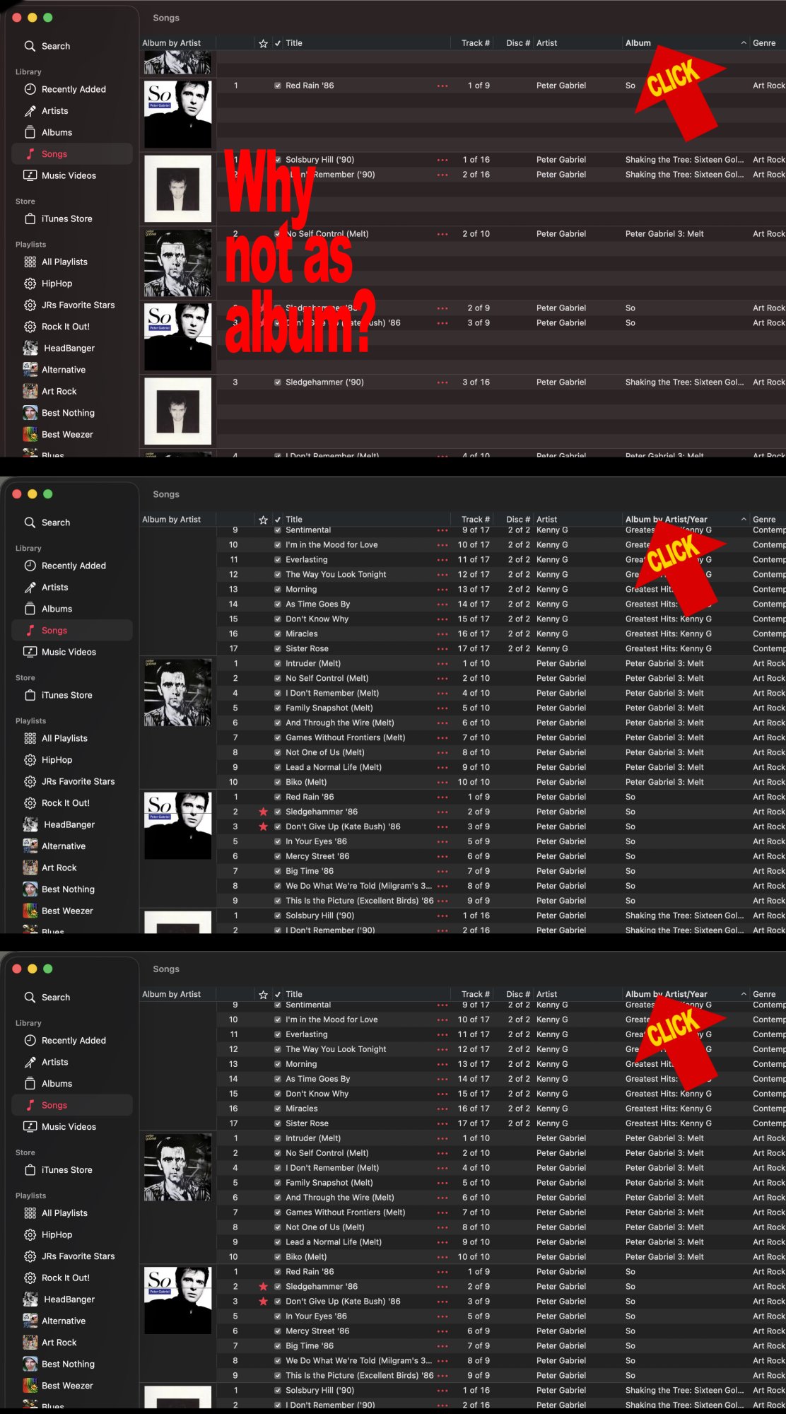Screen dimensions: 786x1414
Task: Open more options for Solsbury Hill ('90), top window
Action: click(442, 160)
